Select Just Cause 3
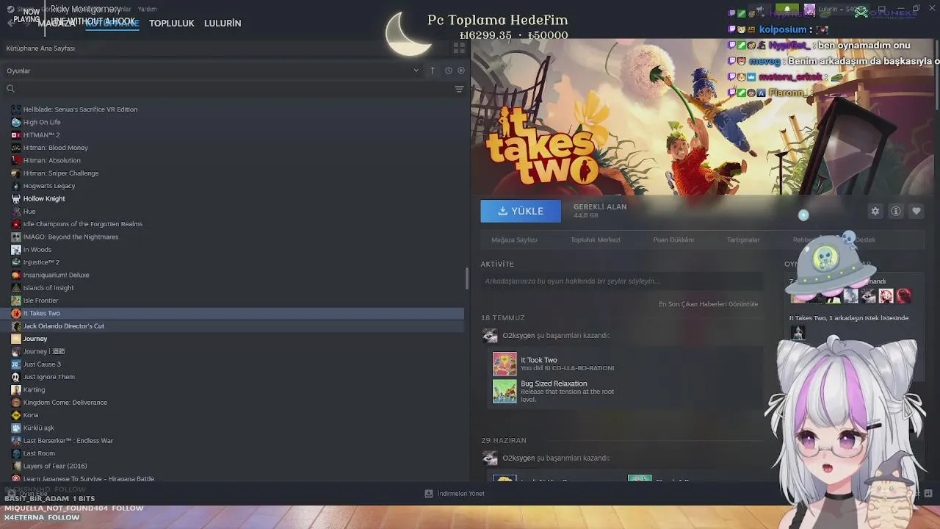940x529 pixels. [x=42, y=364]
